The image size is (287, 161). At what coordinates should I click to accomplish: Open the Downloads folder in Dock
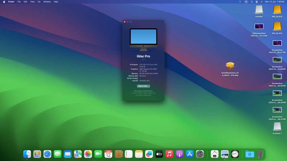tap(250, 154)
